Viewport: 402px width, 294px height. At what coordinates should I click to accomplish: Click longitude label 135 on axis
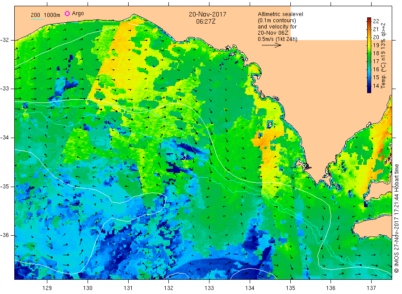(x=290, y=288)
